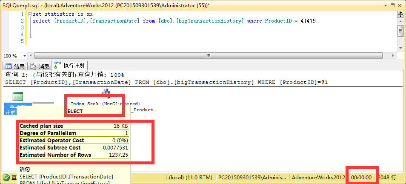This screenshot has width=406, height=184.
Task: Select the Index Seek operator icon
Action: tap(106, 94)
